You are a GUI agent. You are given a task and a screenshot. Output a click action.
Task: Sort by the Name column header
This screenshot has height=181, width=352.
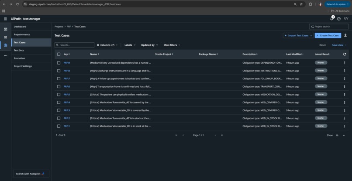[94, 54]
